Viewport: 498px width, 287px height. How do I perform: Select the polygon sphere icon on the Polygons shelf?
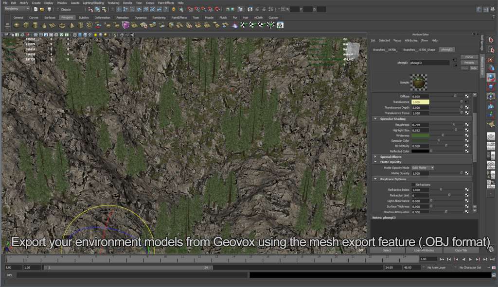point(17,25)
